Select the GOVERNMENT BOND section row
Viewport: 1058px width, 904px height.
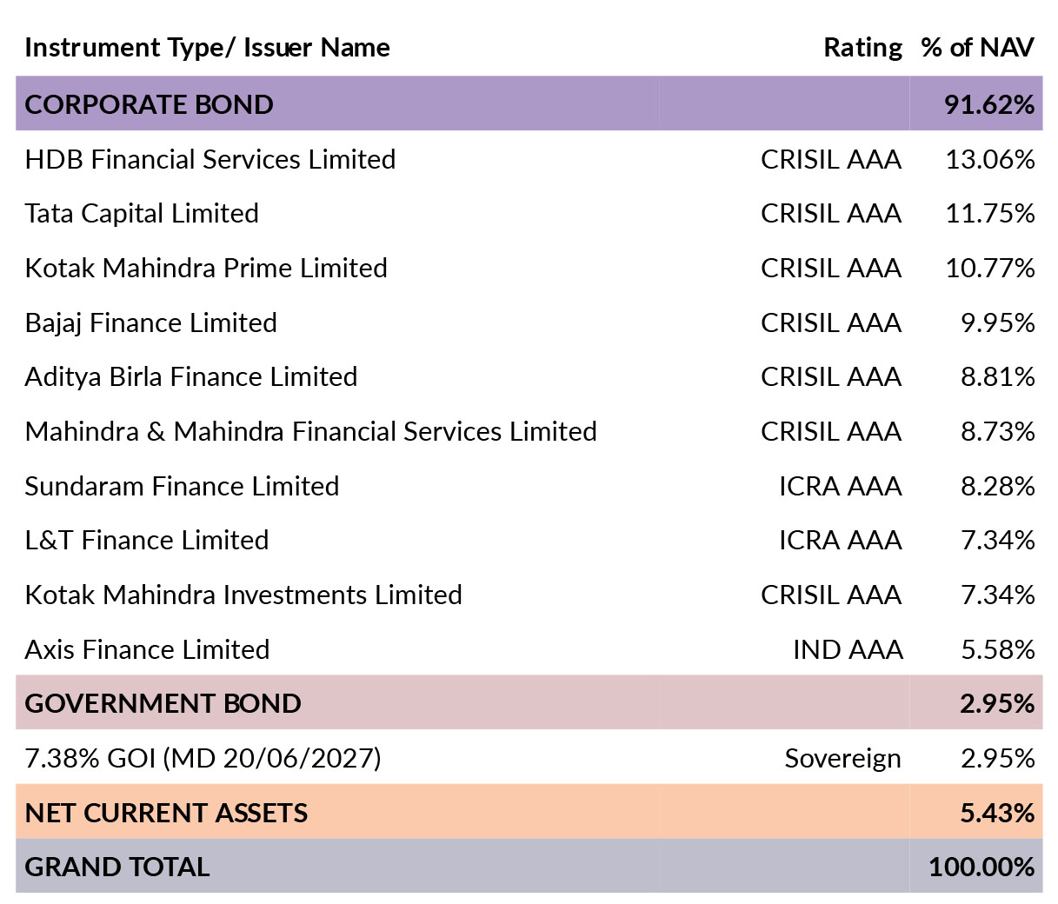tap(529, 702)
